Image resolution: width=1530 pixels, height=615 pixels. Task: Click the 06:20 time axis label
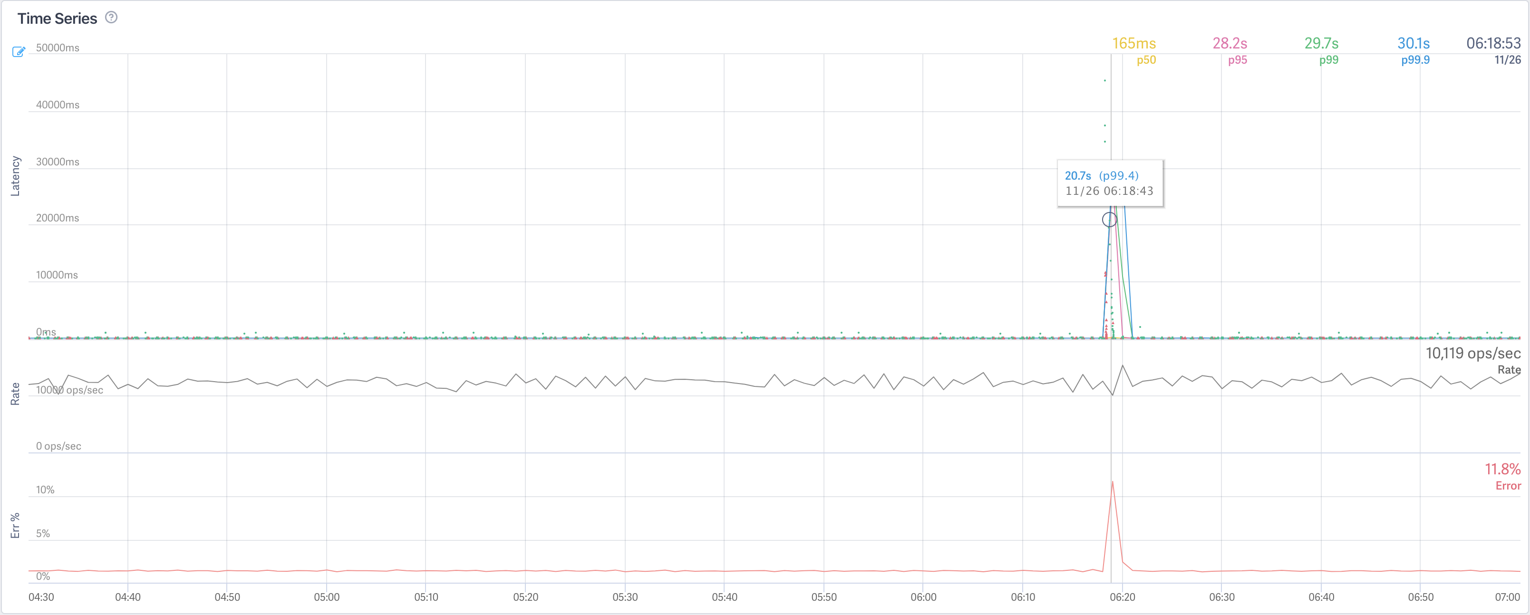click(x=1122, y=596)
